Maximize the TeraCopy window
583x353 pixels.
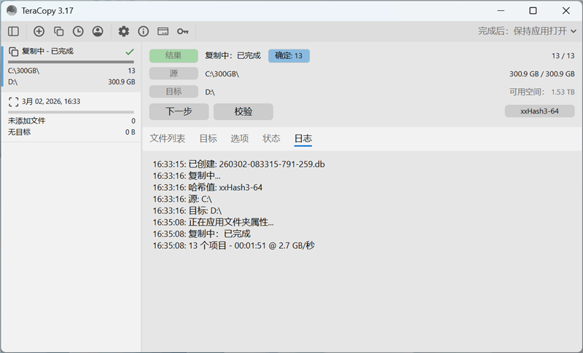point(533,10)
